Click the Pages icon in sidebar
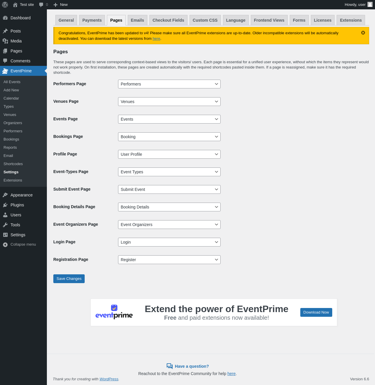This screenshot has width=375, height=385. point(5,51)
